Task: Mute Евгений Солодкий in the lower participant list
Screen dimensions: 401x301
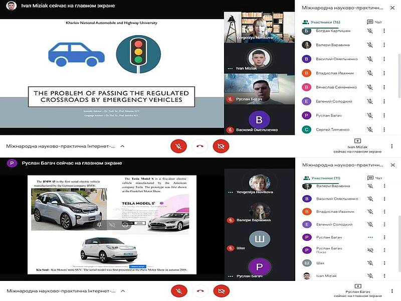Action: pyautogui.click(x=370, y=224)
